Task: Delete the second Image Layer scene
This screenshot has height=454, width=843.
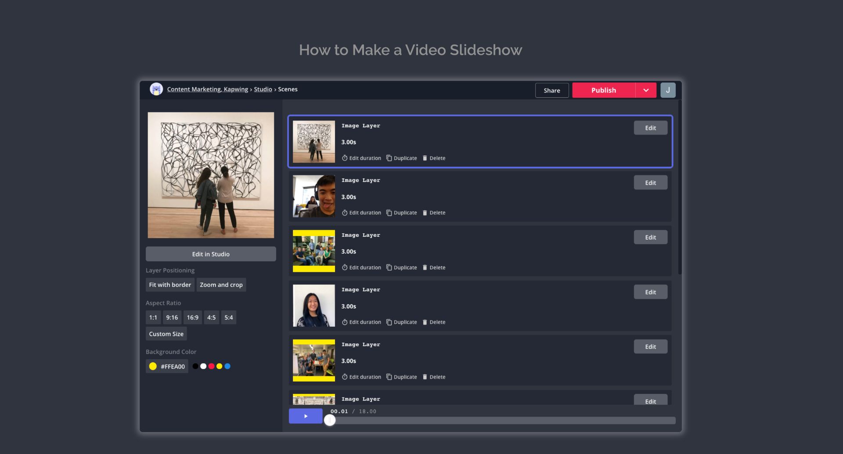Action: [434, 212]
